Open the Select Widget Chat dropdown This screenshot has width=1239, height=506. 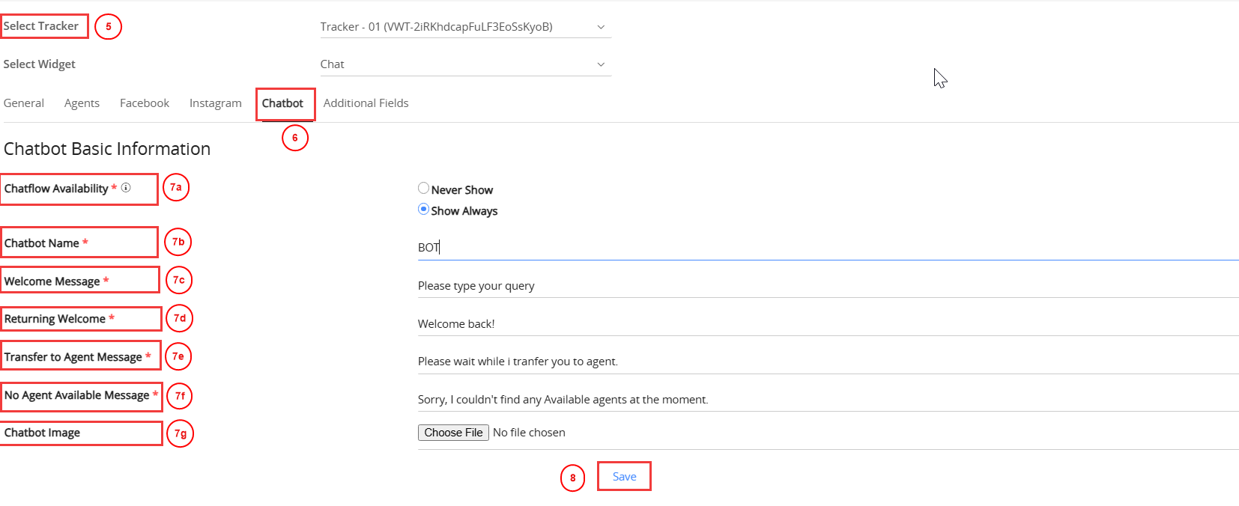click(x=464, y=64)
